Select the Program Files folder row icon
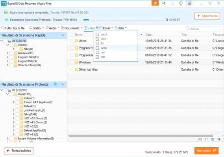Screen dimensions: 224x157 click(x=76, y=48)
